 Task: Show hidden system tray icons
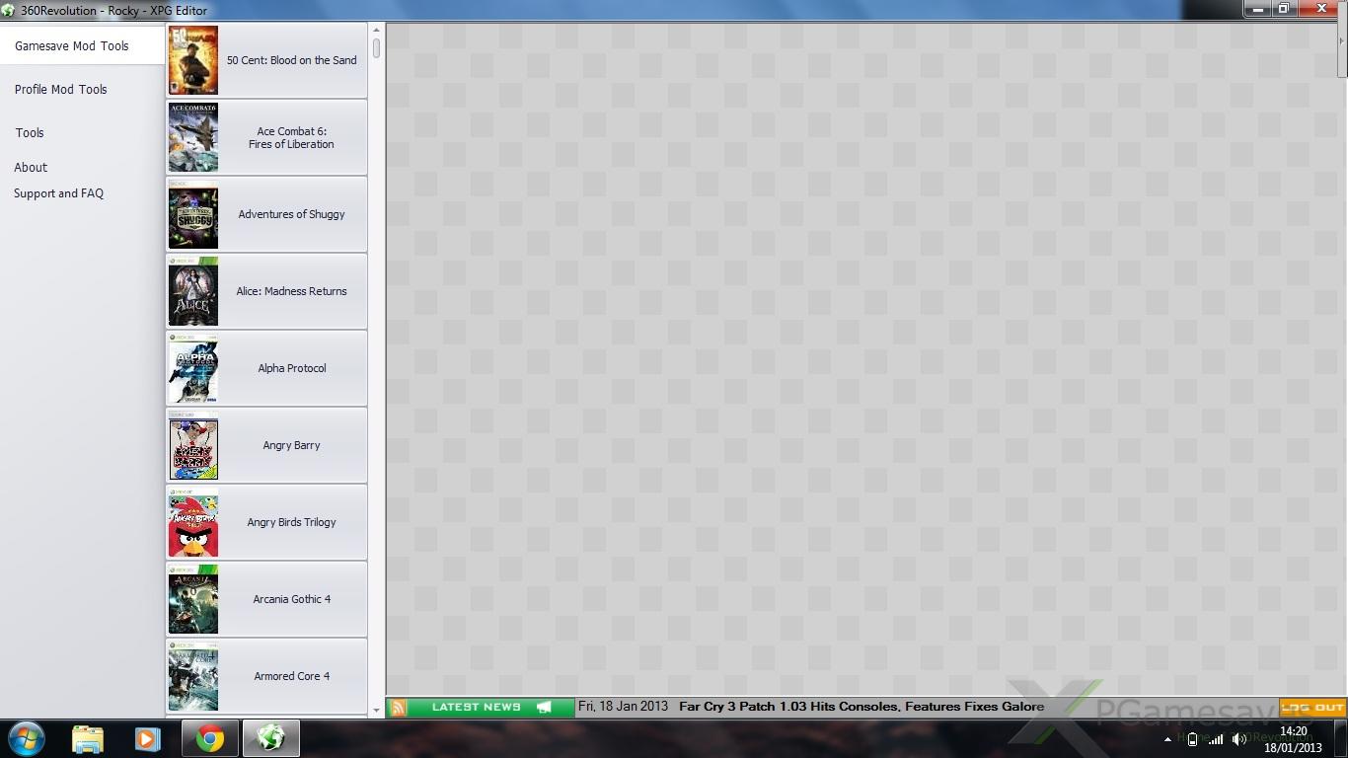click(x=1168, y=739)
